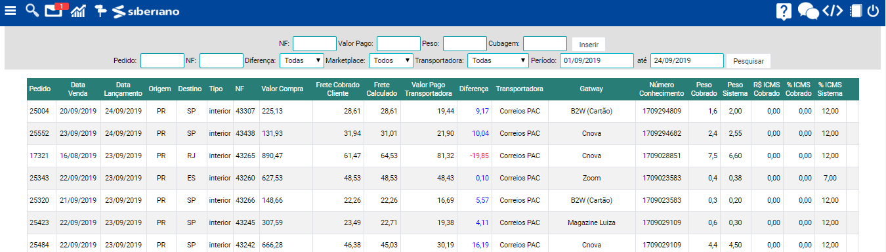Click the Peso Sistema column header

coord(736,89)
